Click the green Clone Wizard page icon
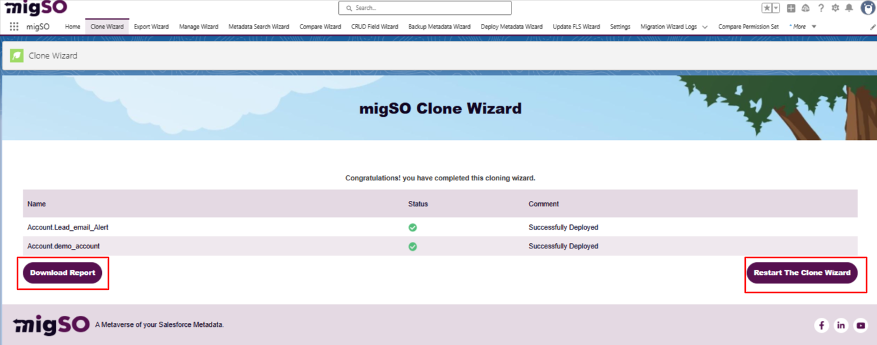877x345 pixels. pyautogui.click(x=17, y=56)
